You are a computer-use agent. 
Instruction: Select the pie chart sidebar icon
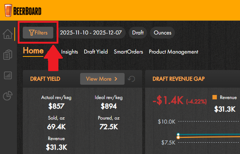point(7,96)
